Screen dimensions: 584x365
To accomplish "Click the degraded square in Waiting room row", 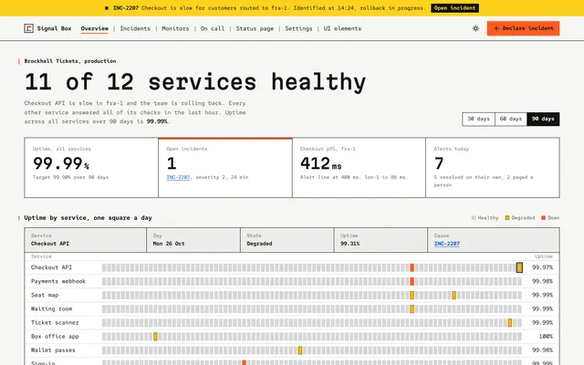I will pos(412,308).
